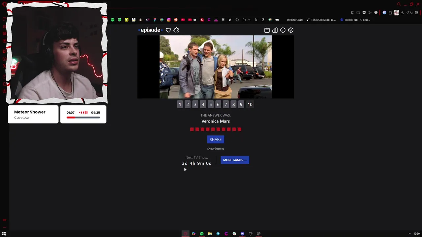
Task: Open Discord in the taskbar
Action: tap(242, 234)
